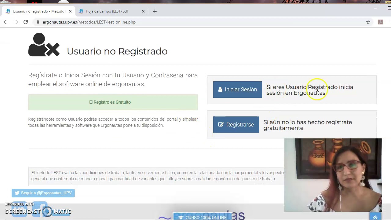Image resolution: width=391 pixels, height=220 pixels.
Task: Click text 'Si eres Usuario Registrado inicia sesión'
Action: pos(310,90)
